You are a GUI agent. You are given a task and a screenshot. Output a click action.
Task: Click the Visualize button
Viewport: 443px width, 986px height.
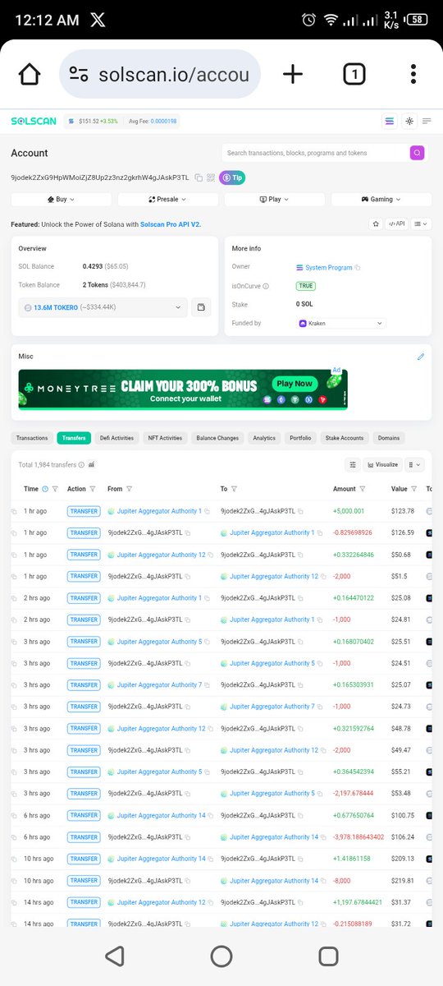[382, 464]
